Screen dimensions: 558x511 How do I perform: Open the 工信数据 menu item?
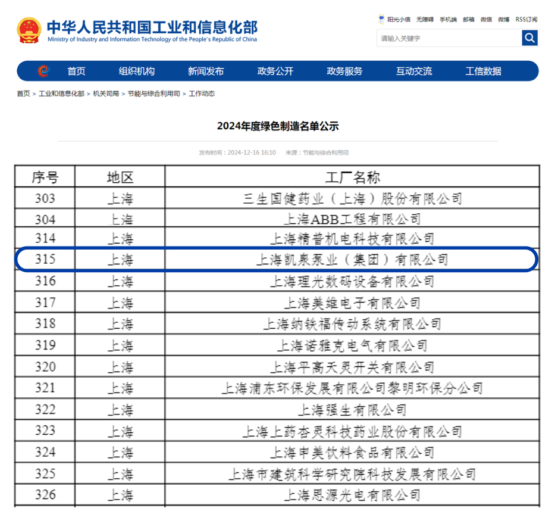(483, 70)
